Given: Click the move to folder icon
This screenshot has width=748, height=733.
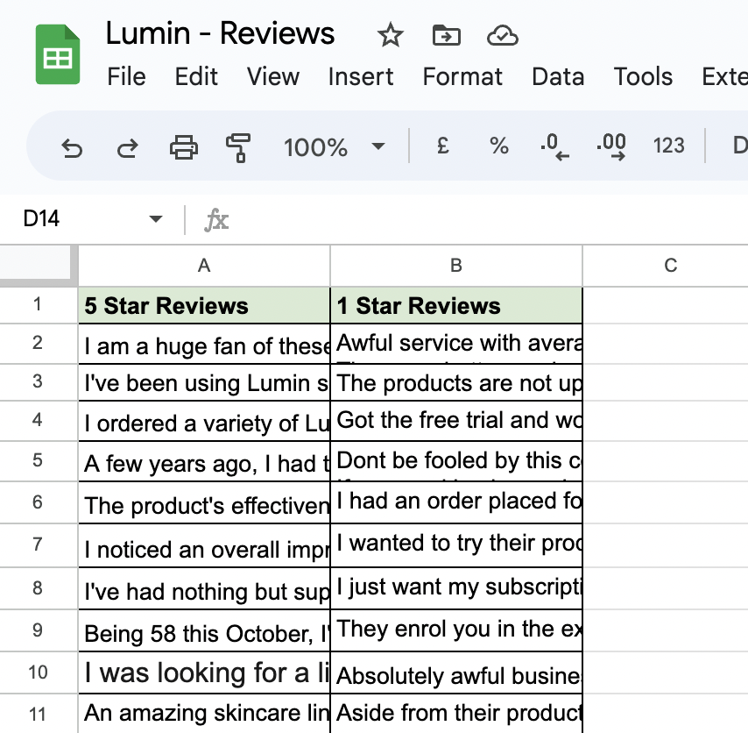Looking at the screenshot, I should [x=447, y=35].
